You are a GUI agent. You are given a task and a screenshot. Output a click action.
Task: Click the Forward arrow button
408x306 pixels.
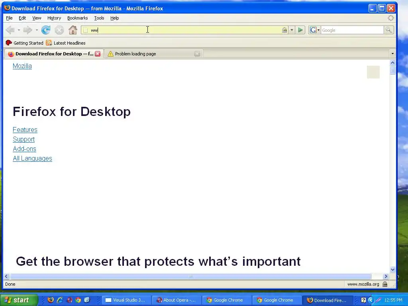(x=27, y=30)
